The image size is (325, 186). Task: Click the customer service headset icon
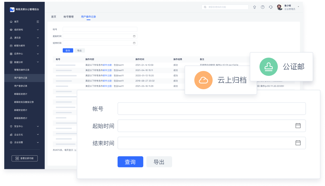pos(271,7)
